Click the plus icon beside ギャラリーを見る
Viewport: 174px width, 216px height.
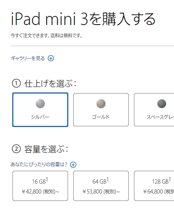pos(51,58)
